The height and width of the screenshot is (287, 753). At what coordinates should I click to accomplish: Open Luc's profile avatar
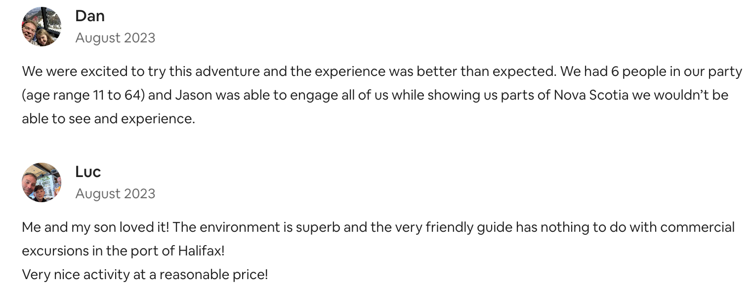point(42,182)
